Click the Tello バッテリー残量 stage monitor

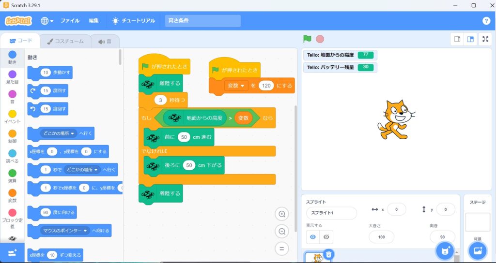pyautogui.click(x=340, y=67)
